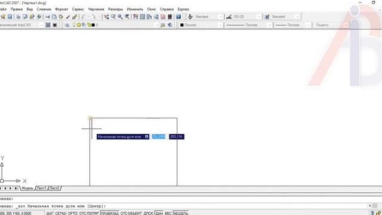Click the Dimension Style icon

[229, 17]
